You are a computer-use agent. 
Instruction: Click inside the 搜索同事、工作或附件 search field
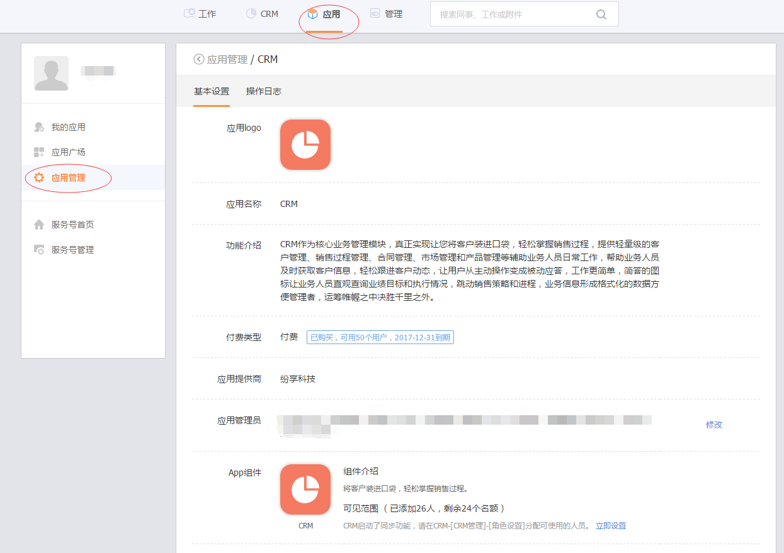coord(504,13)
